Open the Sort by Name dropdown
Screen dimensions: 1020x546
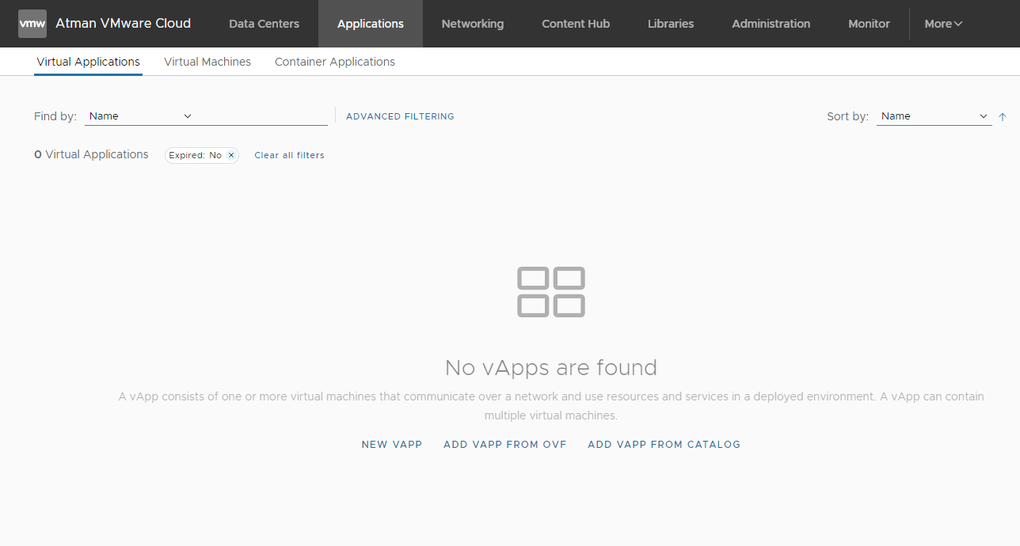coord(934,116)
